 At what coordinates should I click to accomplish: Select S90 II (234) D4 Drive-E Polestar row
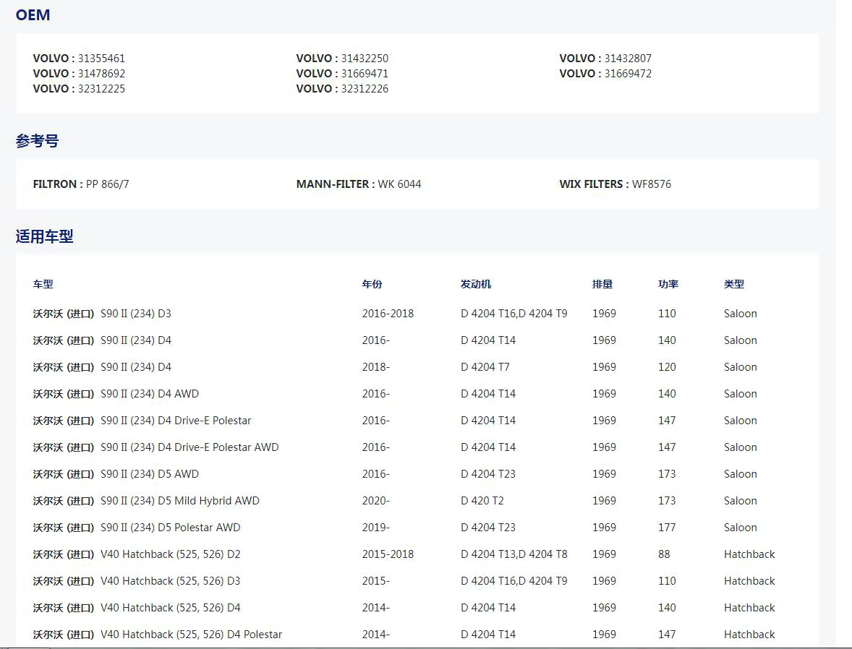[x=417, y=421]
